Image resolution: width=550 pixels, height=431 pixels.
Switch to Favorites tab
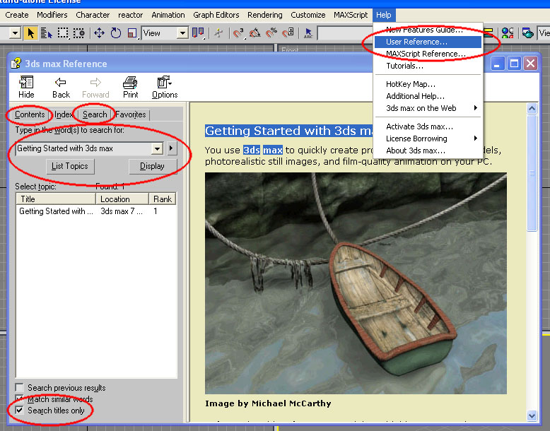131,114
